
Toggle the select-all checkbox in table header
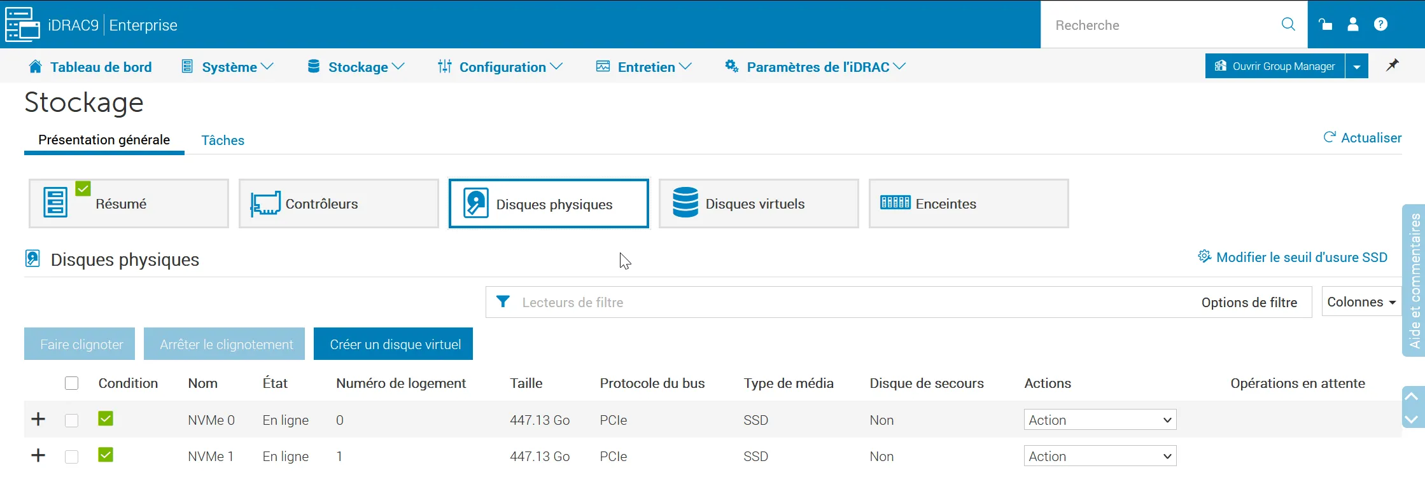tap(72, 383)
